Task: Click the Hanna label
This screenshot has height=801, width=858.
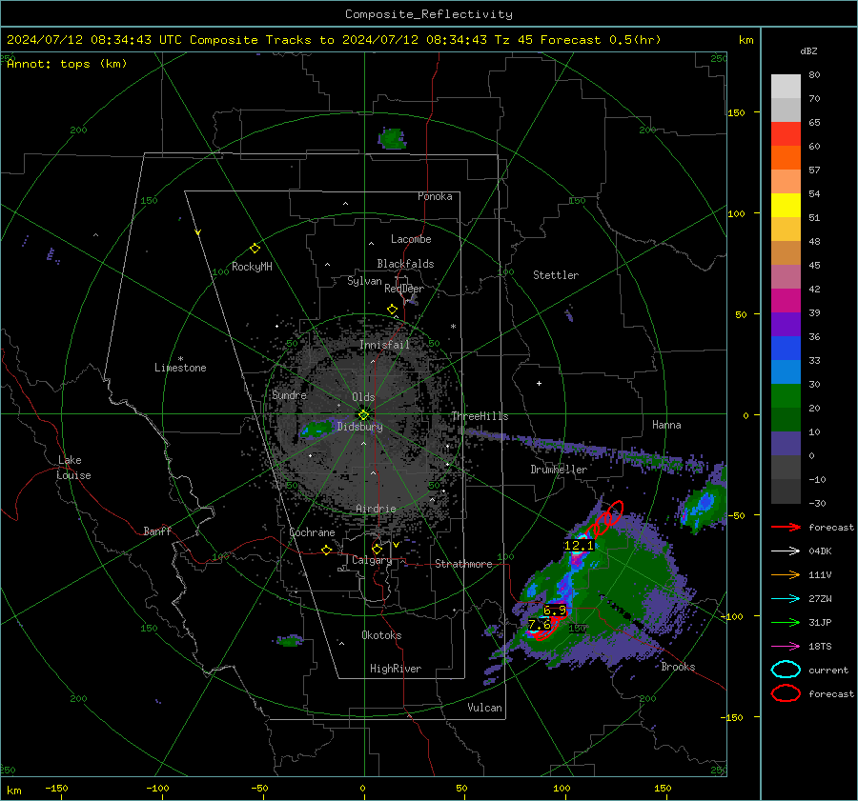Action: 666,425
